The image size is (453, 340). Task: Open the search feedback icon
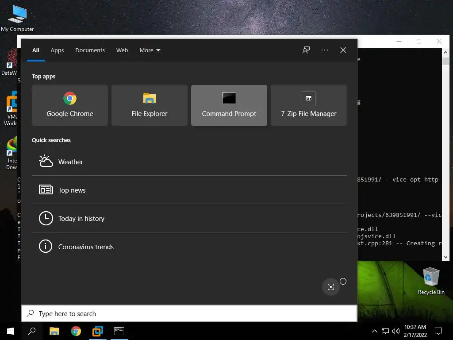[306, 50]
